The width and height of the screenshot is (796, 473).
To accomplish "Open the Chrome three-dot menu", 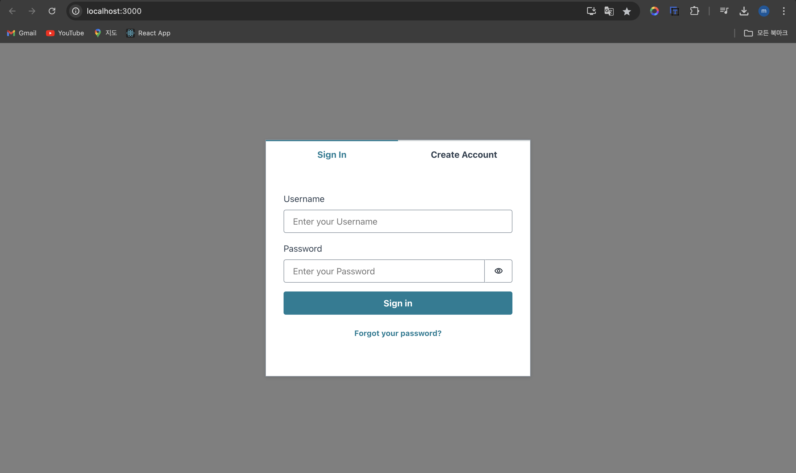I will pyautogui.click(x=784, y=11).
